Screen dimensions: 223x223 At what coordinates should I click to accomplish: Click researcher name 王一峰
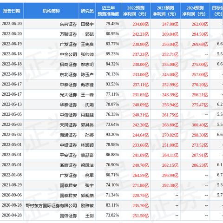point(87,95)
